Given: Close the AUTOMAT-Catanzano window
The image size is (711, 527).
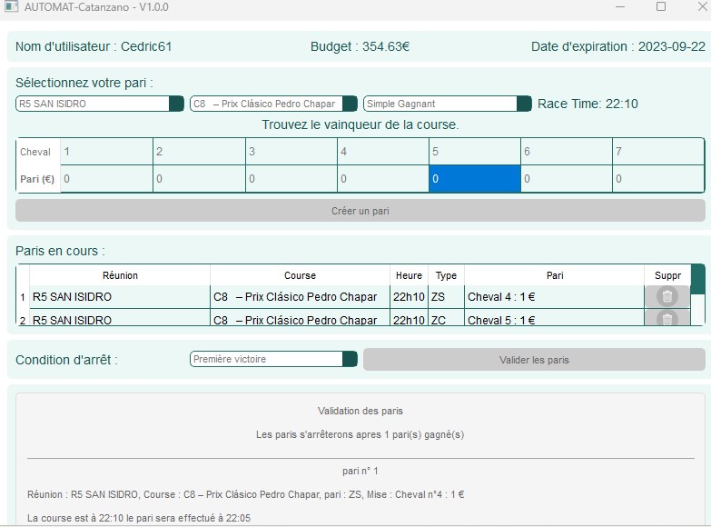Looking at the screenshot, I should 702,6.
